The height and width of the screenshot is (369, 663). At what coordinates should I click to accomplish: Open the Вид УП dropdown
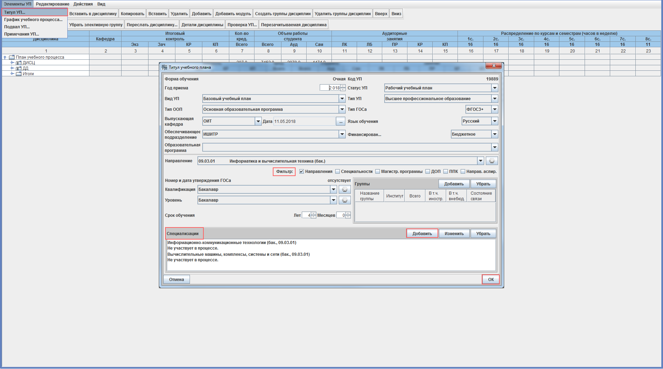click(x=342, y=99)
